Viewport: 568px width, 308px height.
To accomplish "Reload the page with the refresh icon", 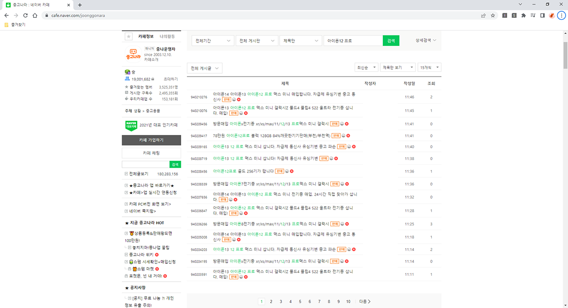I will (25, 16).
